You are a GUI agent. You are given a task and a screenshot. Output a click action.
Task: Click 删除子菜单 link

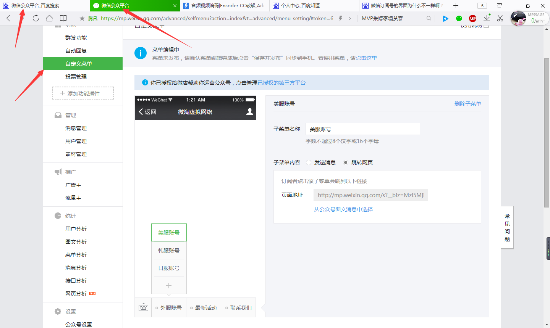[467, 104]
